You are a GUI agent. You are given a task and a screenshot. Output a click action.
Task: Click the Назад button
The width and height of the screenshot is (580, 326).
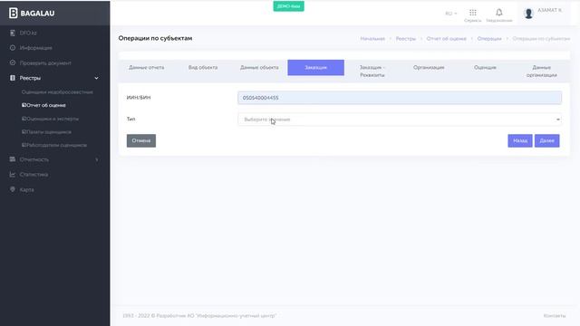(x=520, y=141)
